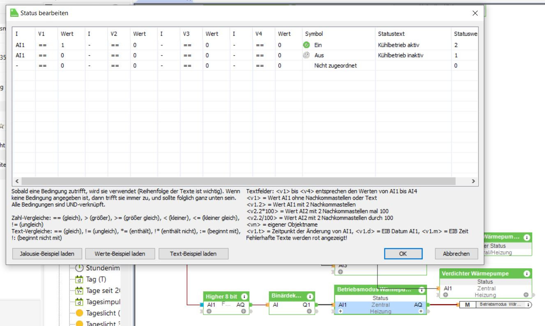This screenshot has width=545, height=326.
Task: Click the calendar icon beside Tage seit
Action: 79,291
